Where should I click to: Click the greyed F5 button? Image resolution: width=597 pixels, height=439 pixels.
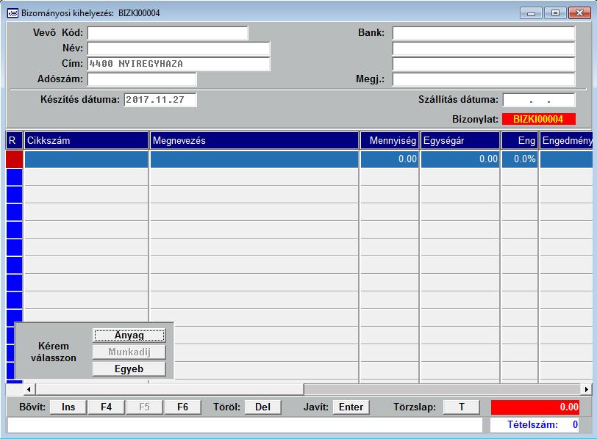tap(144, 407)
